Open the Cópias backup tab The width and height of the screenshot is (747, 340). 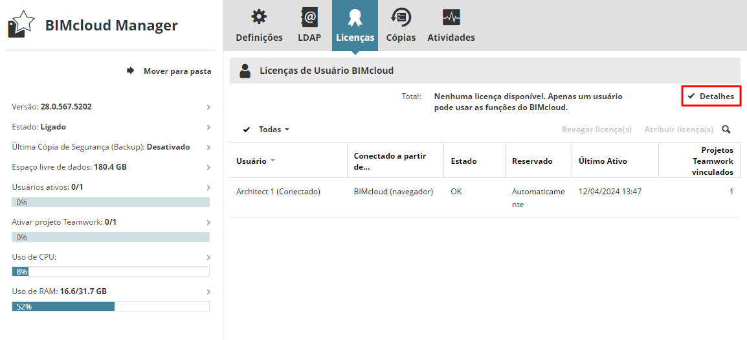click(401, 26)
